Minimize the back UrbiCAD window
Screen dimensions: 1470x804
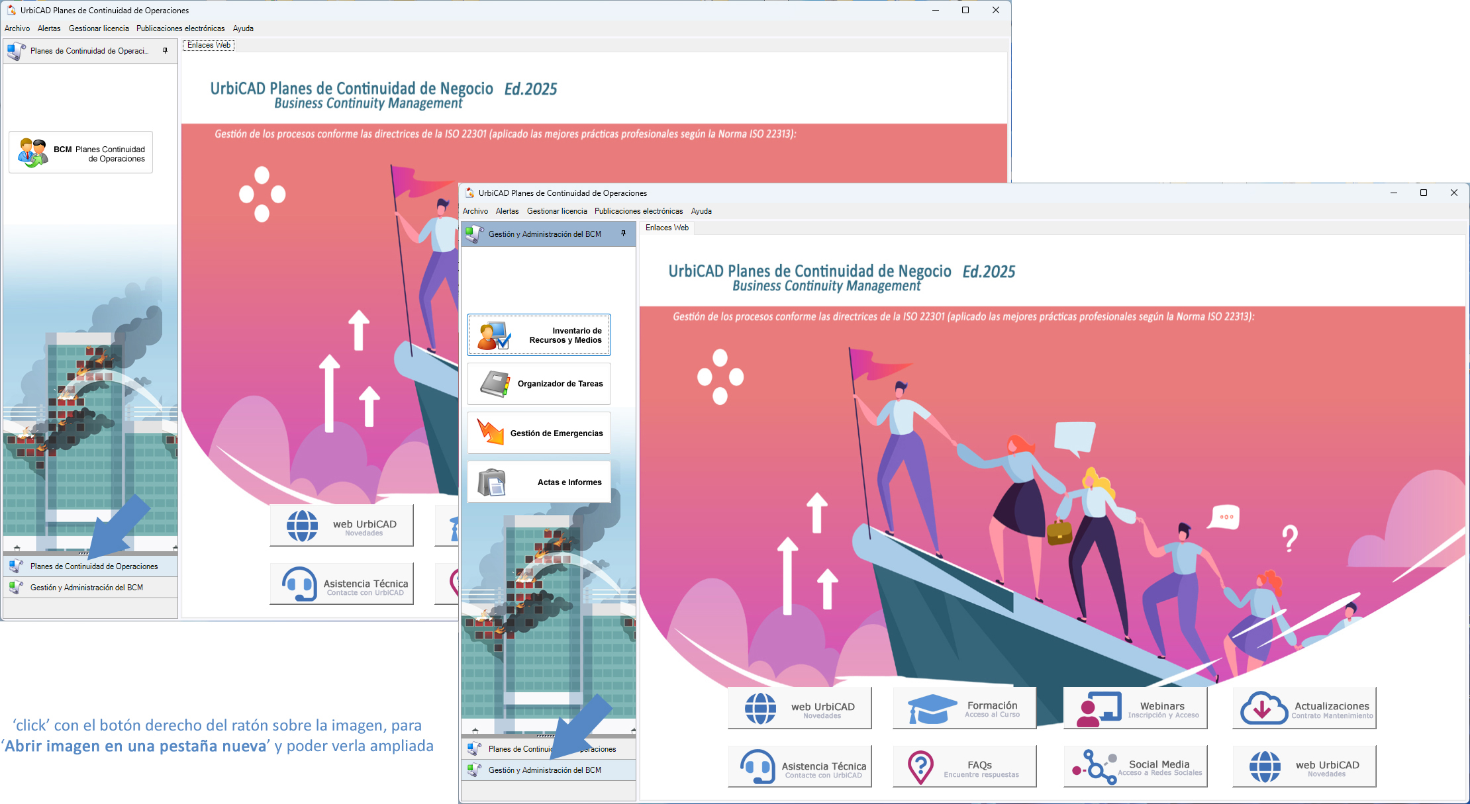936,10
